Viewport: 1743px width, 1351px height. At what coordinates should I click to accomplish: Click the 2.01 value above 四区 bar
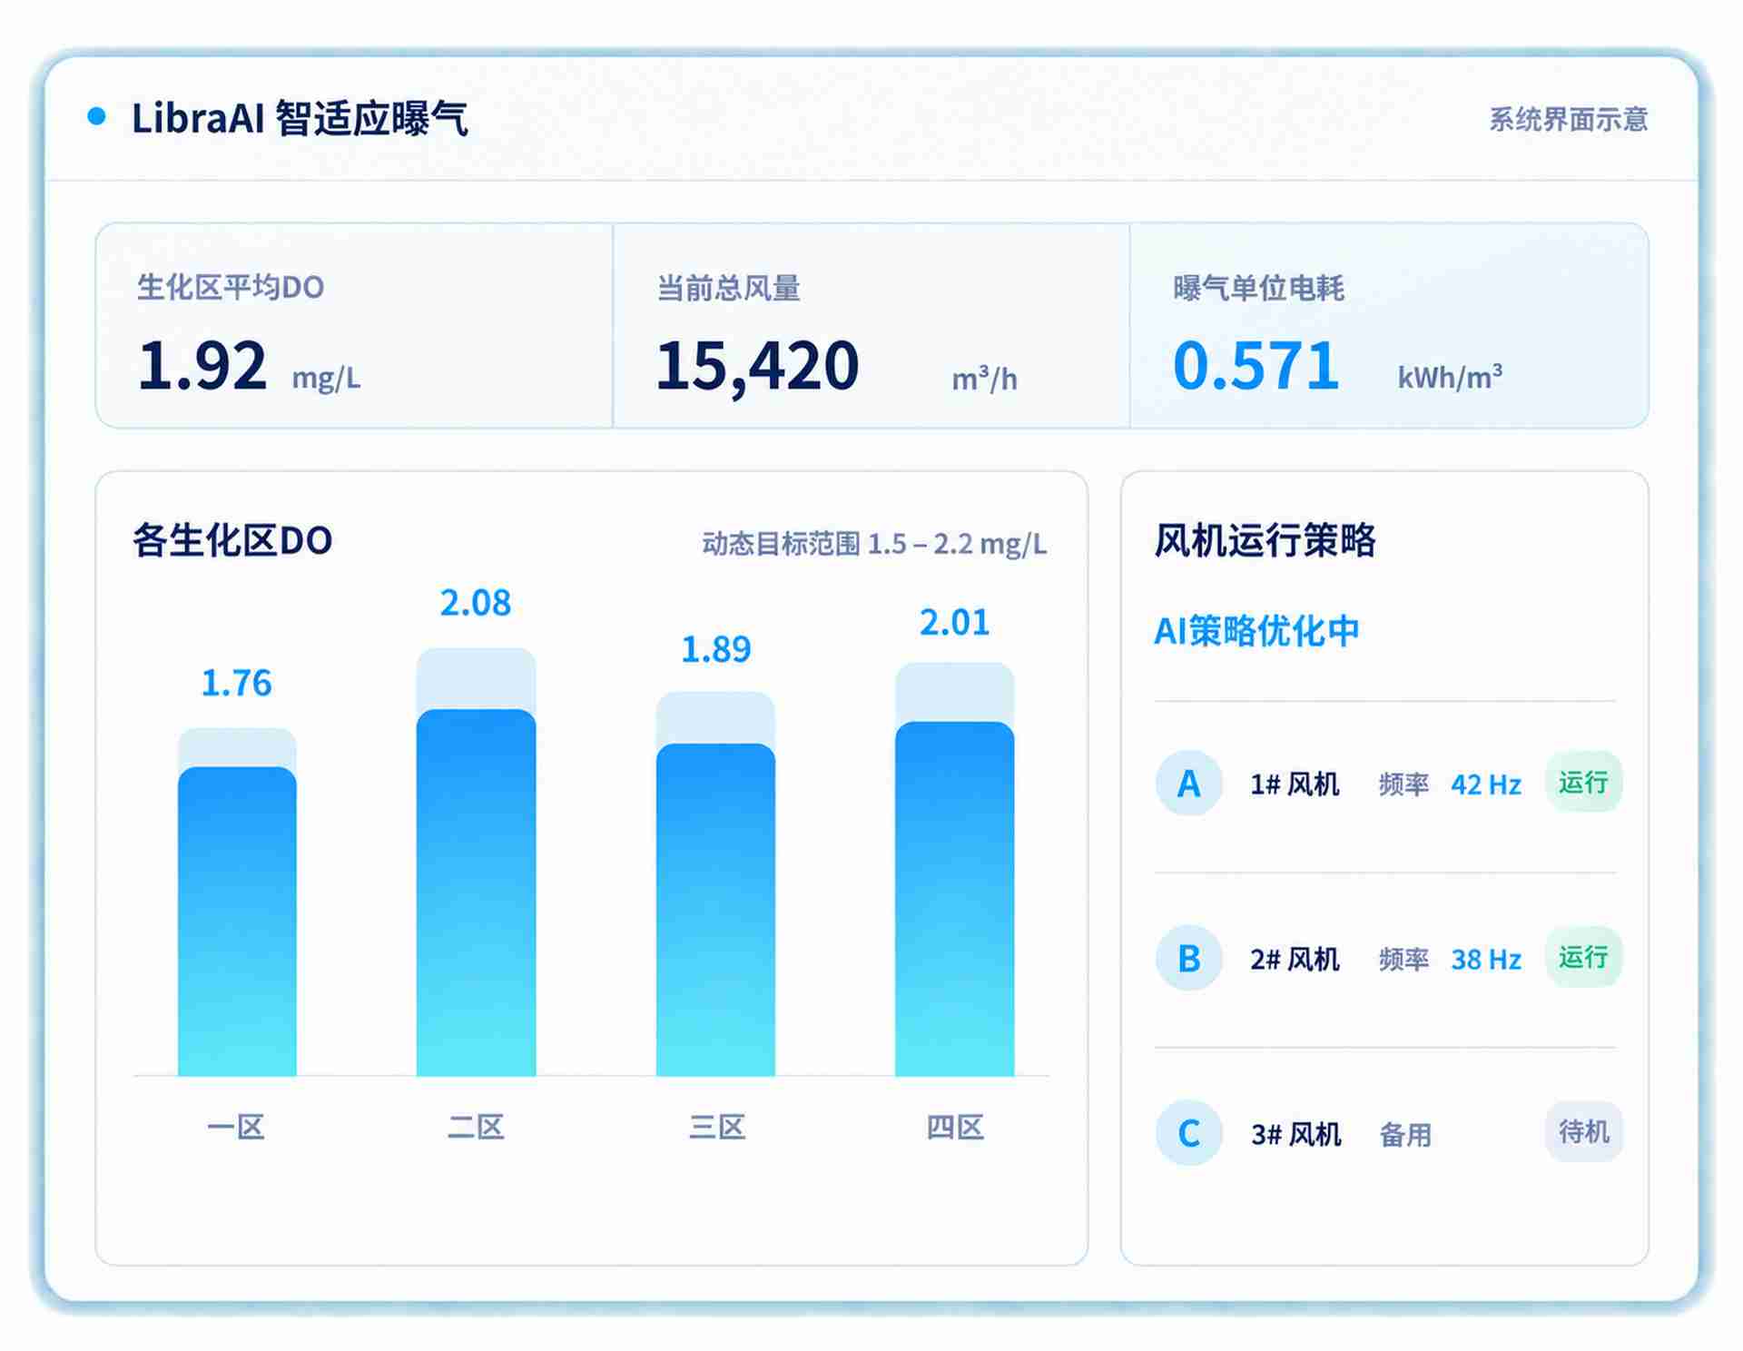pyautogui.click(x=954, y=622)
